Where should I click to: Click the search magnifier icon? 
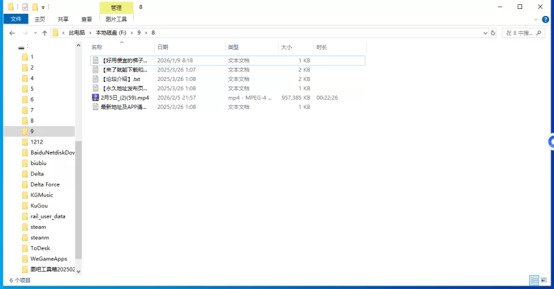click(x=539, y=33)
